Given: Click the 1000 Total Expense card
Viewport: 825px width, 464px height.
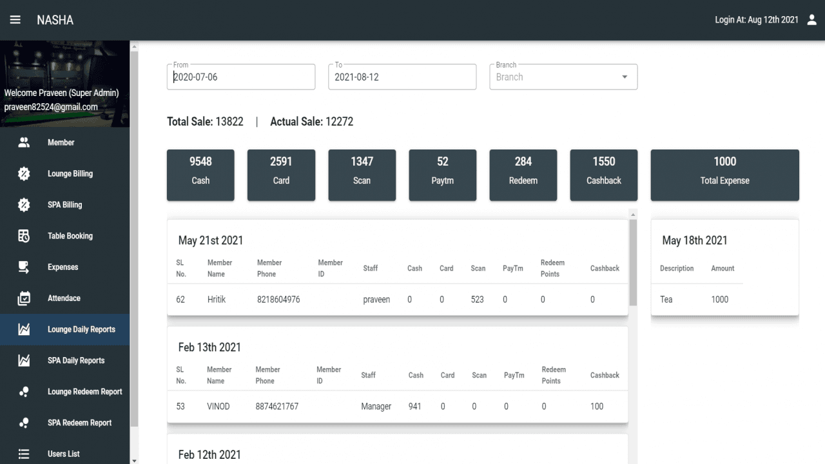Looking at the screenshot, I should 725,175.
